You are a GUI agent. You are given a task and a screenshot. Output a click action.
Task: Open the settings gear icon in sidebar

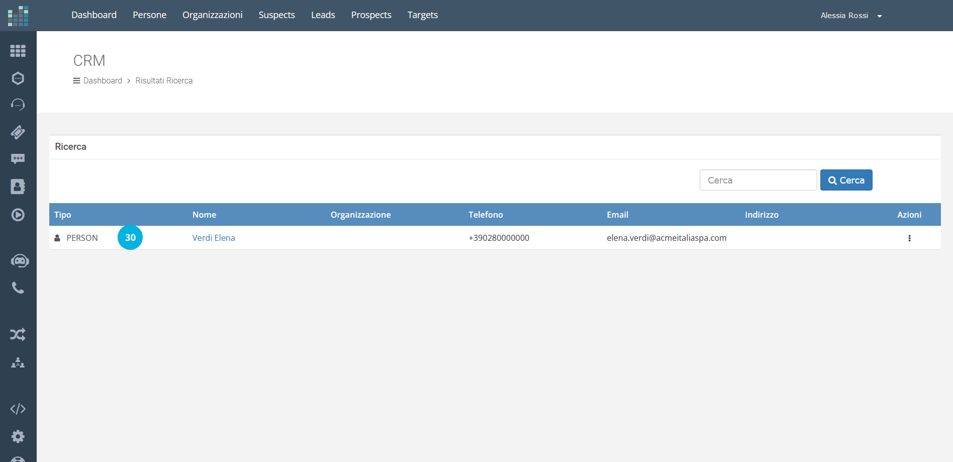[x=18, y=436]
